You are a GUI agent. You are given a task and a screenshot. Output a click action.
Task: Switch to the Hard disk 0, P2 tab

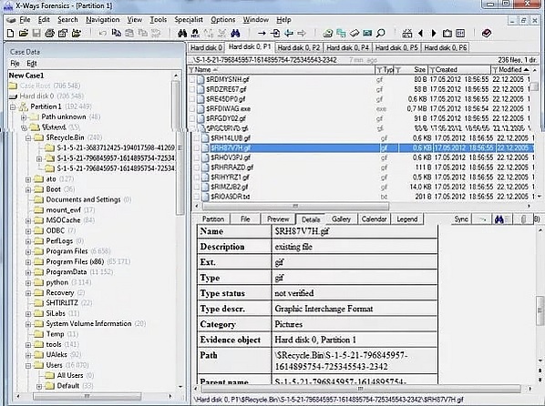click(x=299, y=47)
